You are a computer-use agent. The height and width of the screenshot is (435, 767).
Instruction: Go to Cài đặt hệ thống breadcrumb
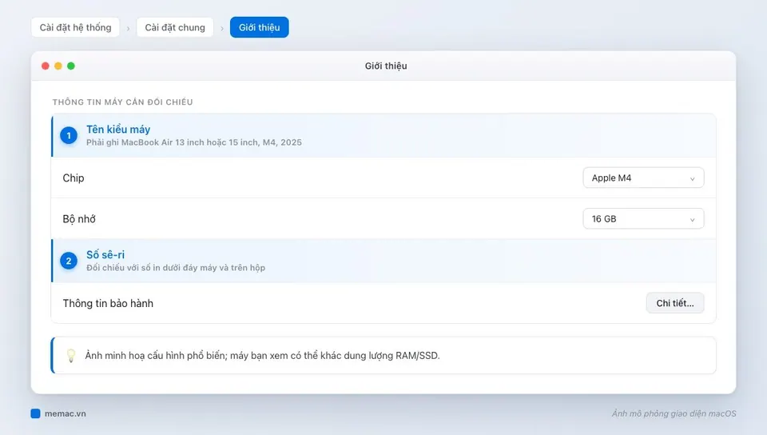pos(75,27)
